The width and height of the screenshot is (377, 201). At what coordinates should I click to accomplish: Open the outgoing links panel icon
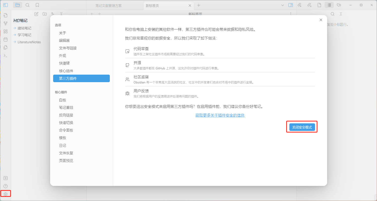310,5
